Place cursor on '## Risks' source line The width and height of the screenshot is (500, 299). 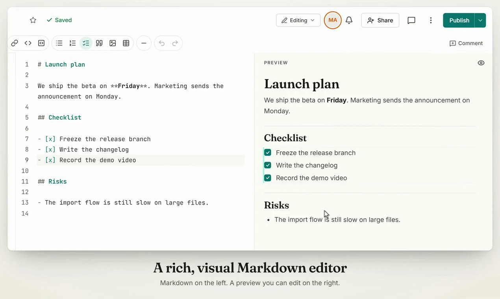point(52,181)
